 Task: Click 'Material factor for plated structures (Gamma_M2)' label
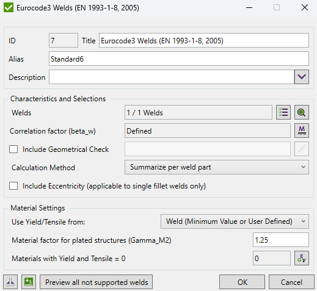click(92, 240)
